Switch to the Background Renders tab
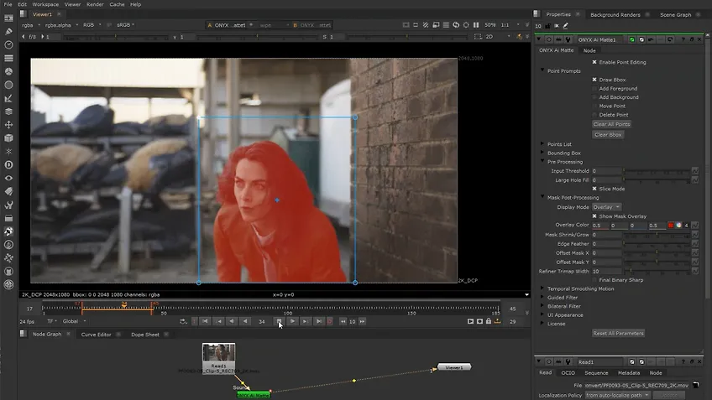 coord(615,14)
